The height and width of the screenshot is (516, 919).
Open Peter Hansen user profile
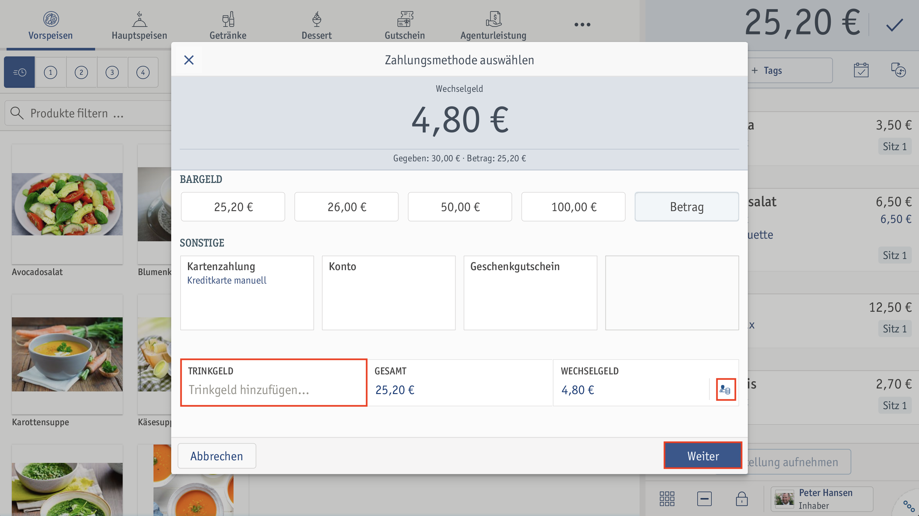point(822,499)
